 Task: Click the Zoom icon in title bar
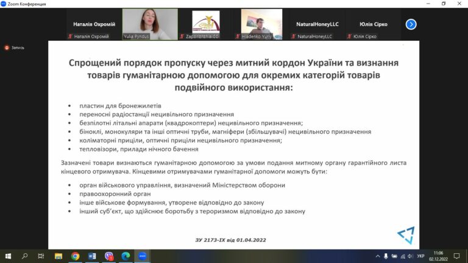pos(4,4)
